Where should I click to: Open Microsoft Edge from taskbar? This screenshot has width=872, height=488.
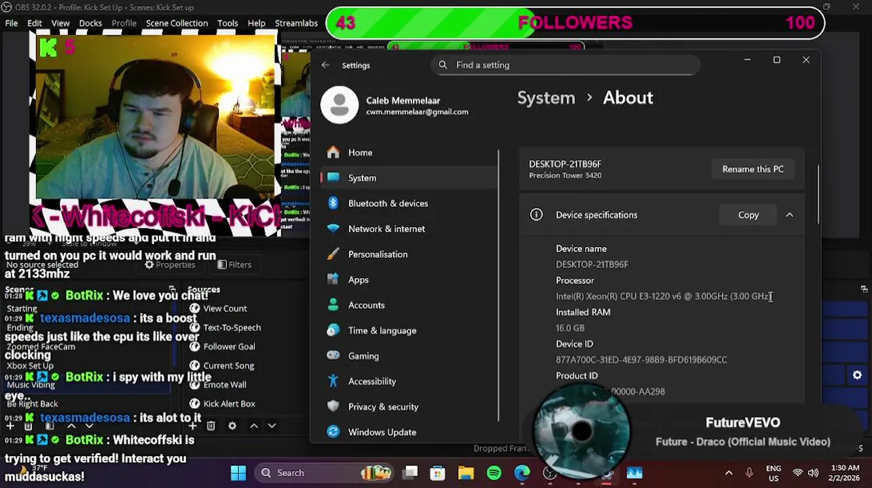[x=522, y=473]
